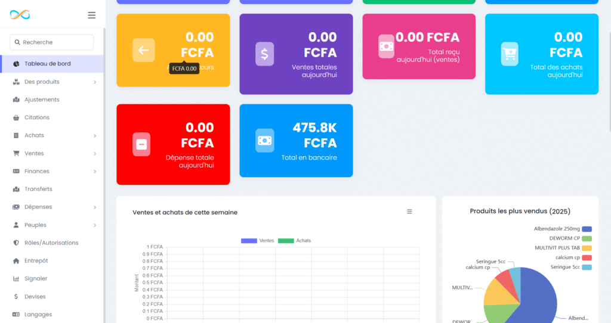The image size is (611, 323).
Task: Click the Langages icon
Action: pyautogui.click(x=16, y=315)
